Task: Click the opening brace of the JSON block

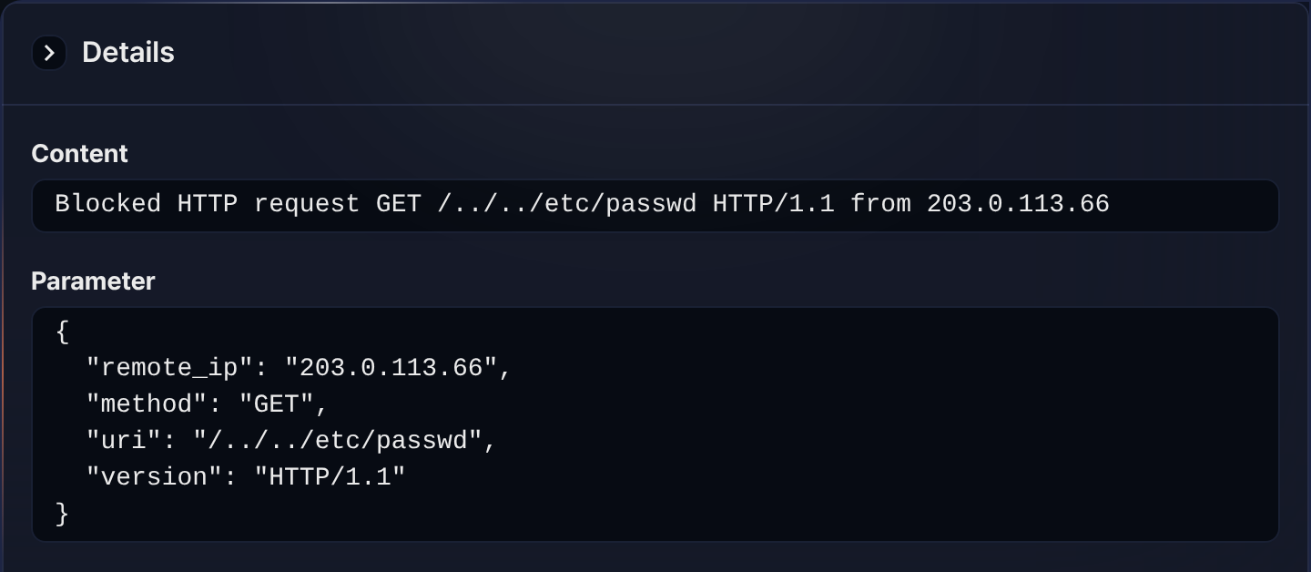Action: (x=62, y=332)
